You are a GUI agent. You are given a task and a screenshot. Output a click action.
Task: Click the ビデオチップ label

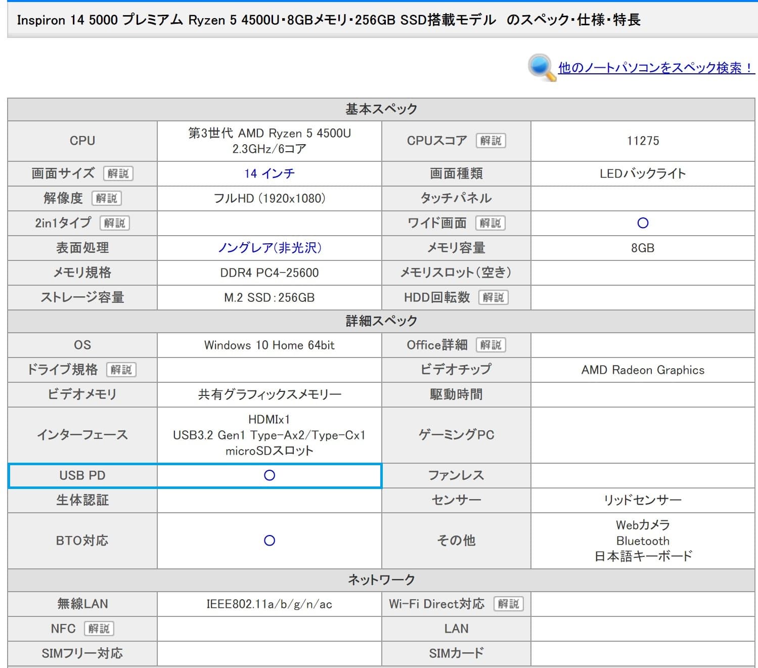click(456, 370)
